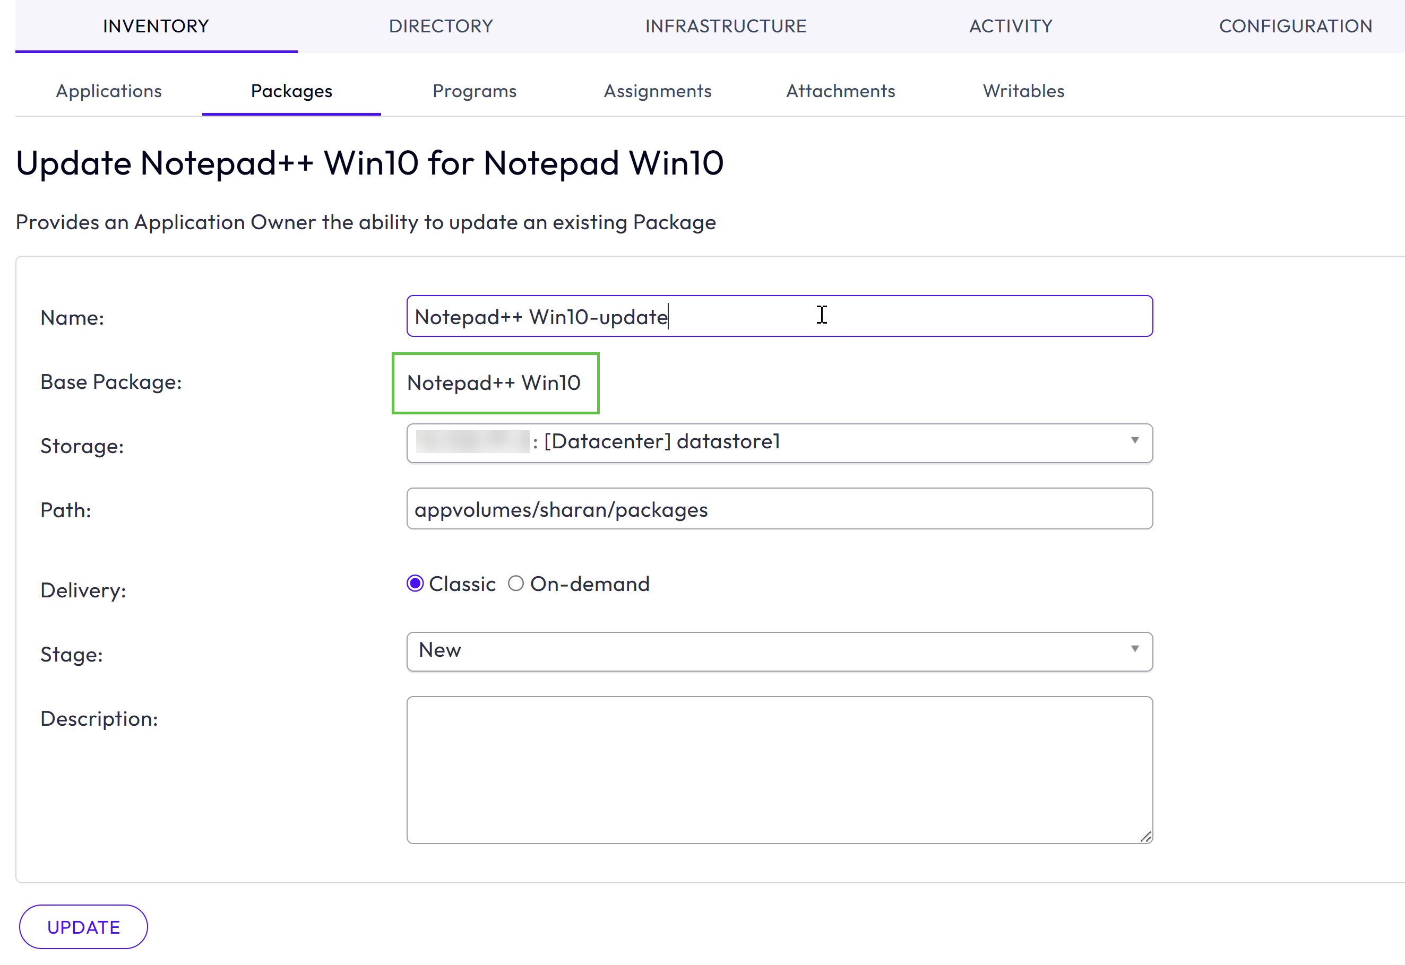This screenshot has width=1405, height=965.
Task: Open the Attachments sub-tab
Action: (x=841, y=91)
